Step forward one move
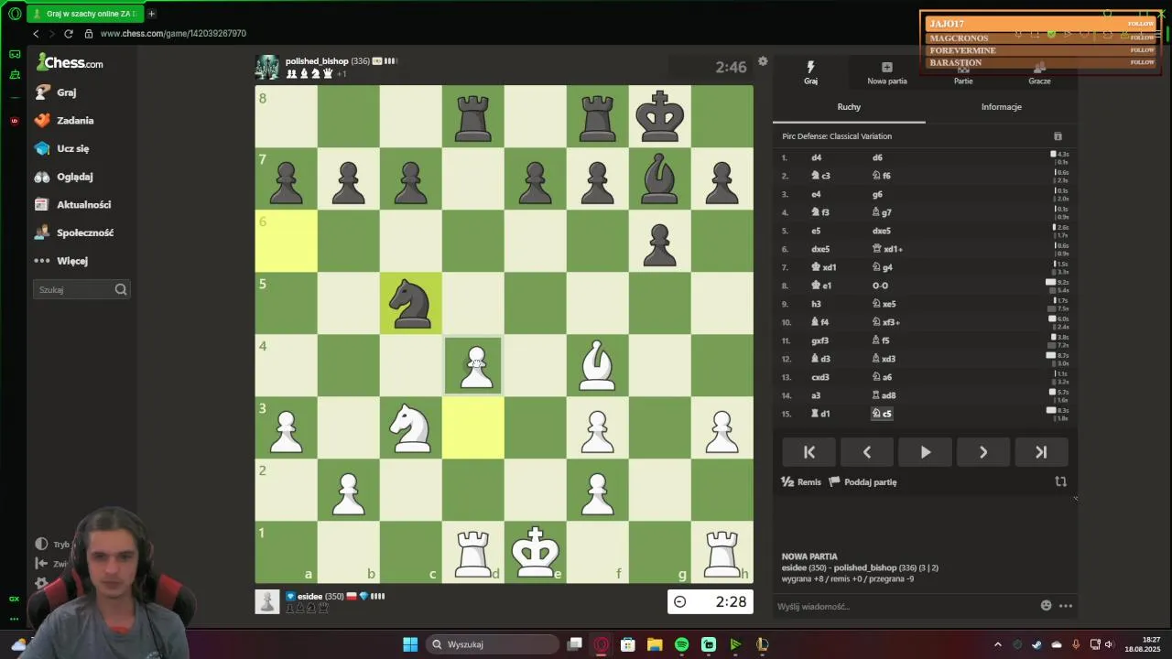This screenshot has height=659, width=1172. (982, 452)
